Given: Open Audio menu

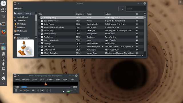Looking at the screenshot, I should 35,80.
